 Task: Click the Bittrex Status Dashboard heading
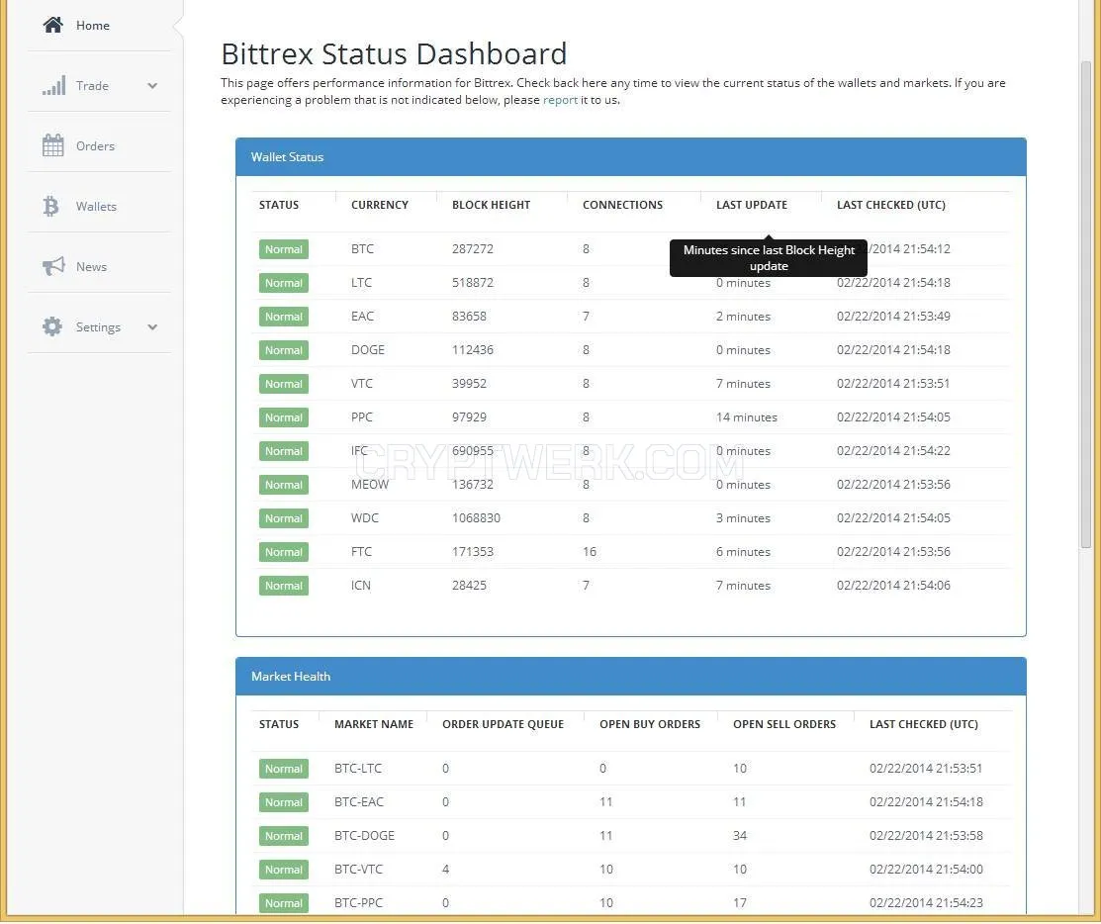(x=394, y=54)
